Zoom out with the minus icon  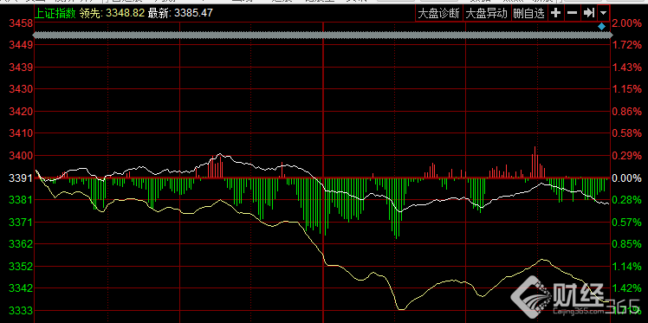click(572, 13)
